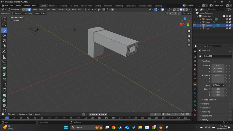The image size is (233, 131).
Task: Hide Light in viewport via eye icon
Action: point(227,28)
